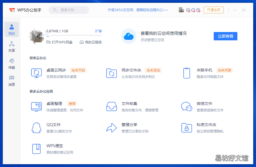256x167 pixels.
Task: Click the 管理分享 arrow icon
Action: [112, 128]
